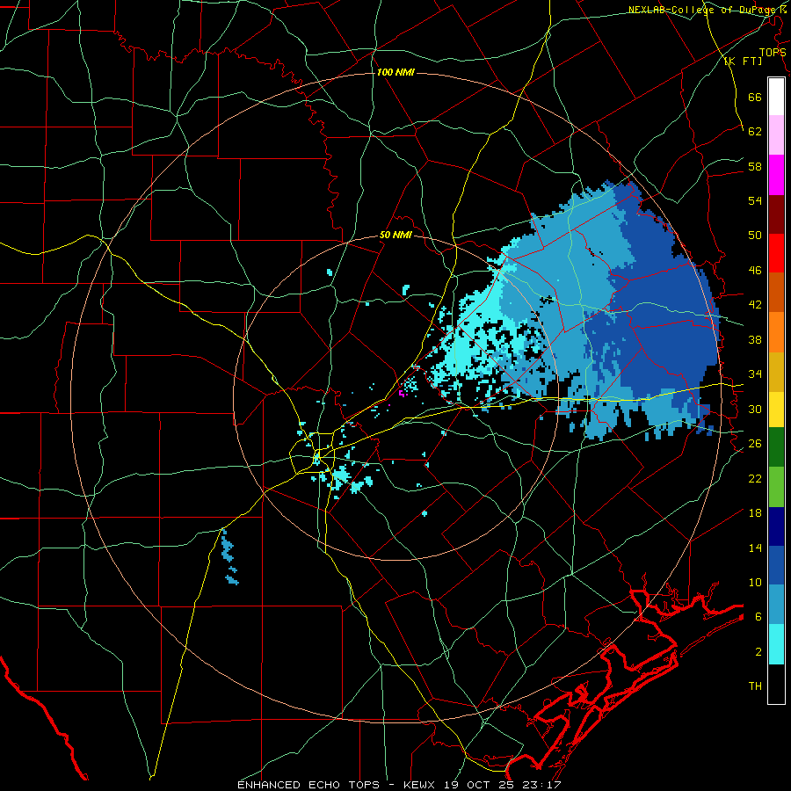
Task: Click the legend value 34
Action: (x=755, y=374)
